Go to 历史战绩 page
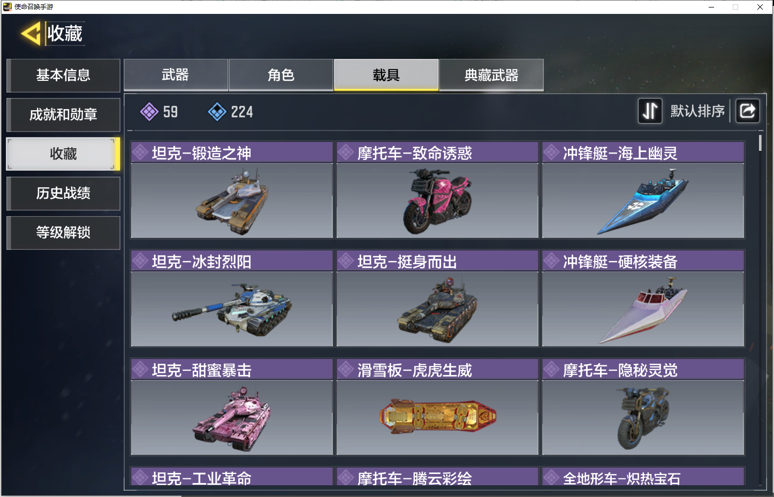The height and width of the screenshot is (497, 774). click(63, 193)
